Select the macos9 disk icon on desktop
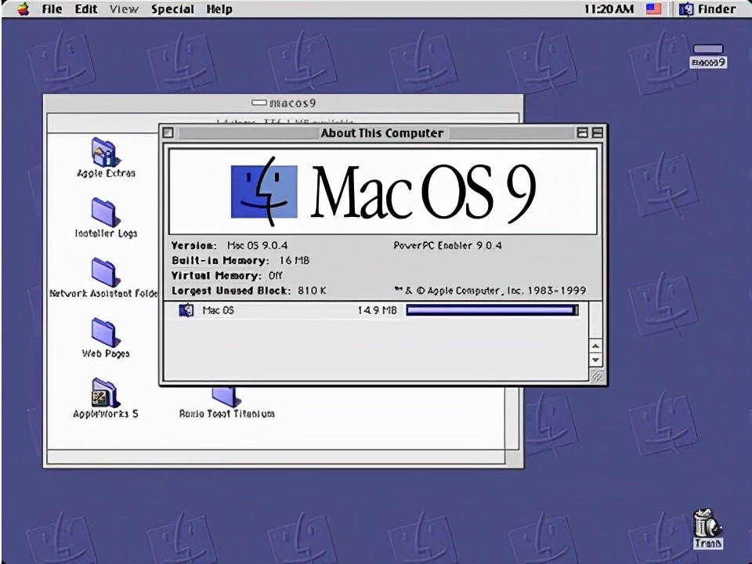 [x=708, y=50]
